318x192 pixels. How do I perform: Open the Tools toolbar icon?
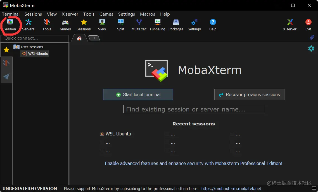tap(47, 25)
